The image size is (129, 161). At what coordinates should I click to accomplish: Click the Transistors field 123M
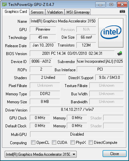86,45
